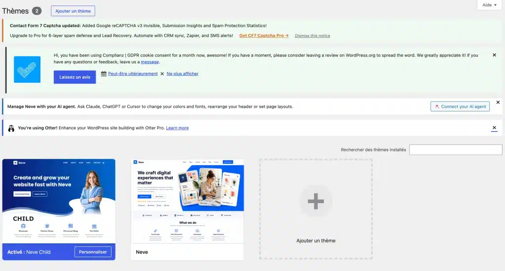Click the Ajouter un thème button at top
The height and width of the screenshot is (271, 505).
click(x=73, y=11)
